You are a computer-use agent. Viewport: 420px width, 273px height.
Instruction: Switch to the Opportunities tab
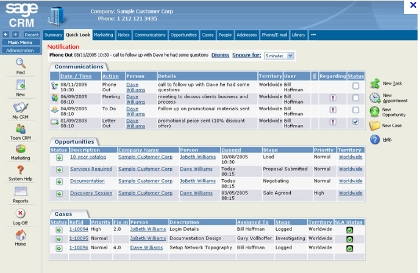pyautogui.click(x=183, y=35)
